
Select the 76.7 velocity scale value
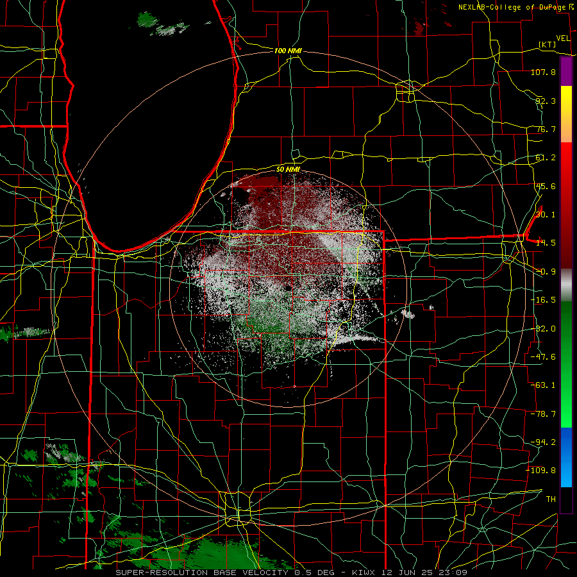click(546, 129)
